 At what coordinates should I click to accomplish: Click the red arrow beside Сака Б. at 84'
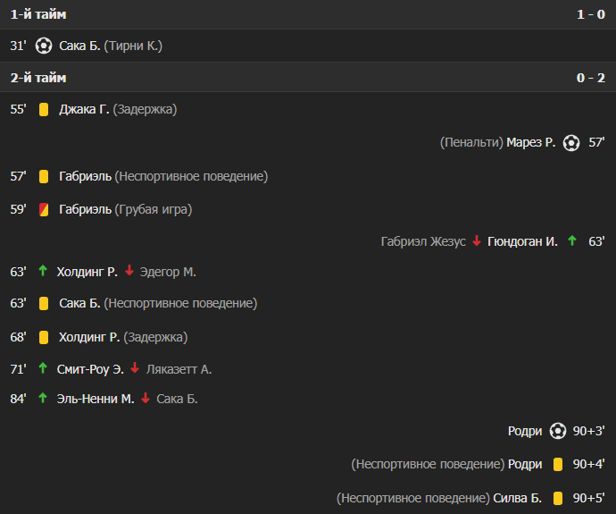tap(146, 399)
